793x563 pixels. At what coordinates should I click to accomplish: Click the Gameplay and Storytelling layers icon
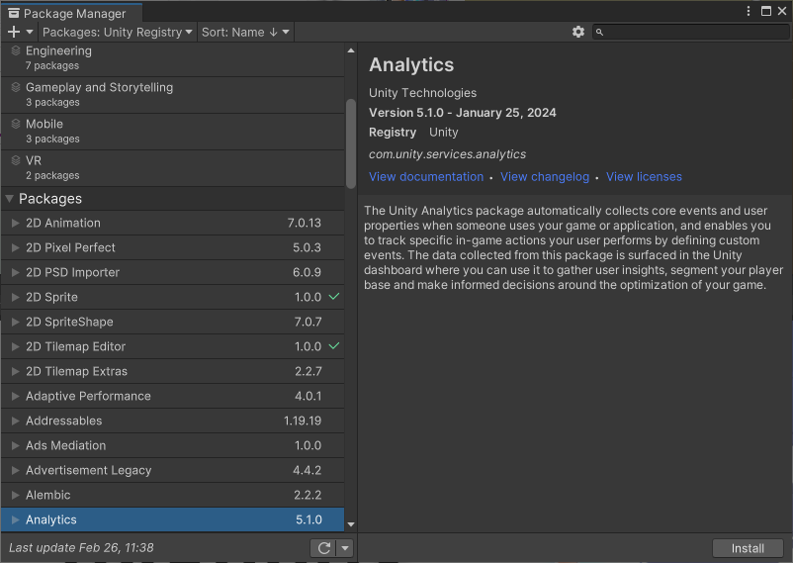point(16,87)
